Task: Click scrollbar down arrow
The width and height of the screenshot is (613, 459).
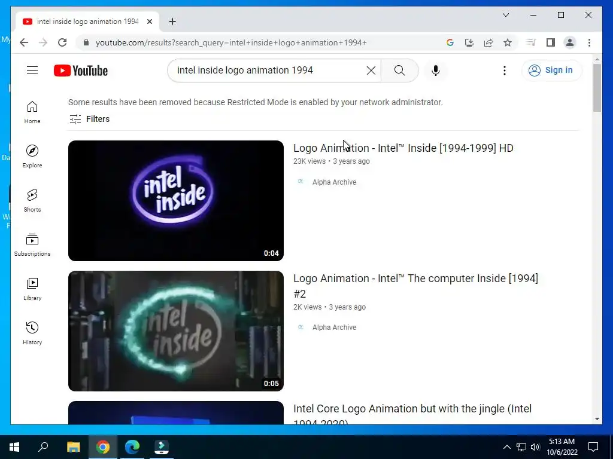Action: (597, 419)
